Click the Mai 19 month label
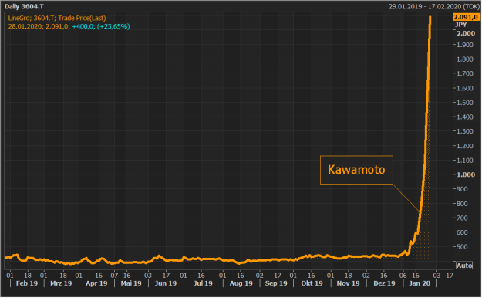This screenshot has width=482, height=298. click(x=131, y=283)
